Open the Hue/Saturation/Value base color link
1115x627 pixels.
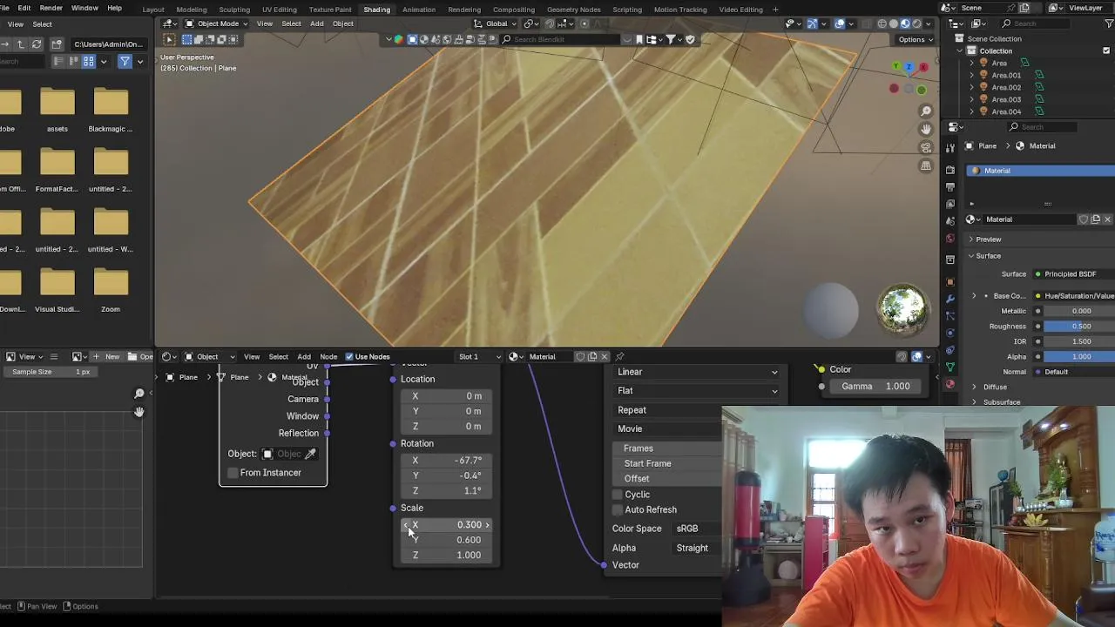click(x=1074, y=296)
